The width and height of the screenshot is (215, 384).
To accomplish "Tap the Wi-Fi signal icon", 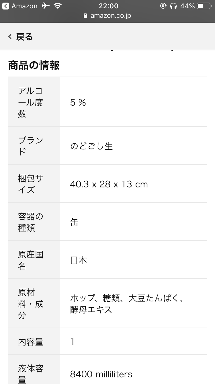I will pos(58,6).
